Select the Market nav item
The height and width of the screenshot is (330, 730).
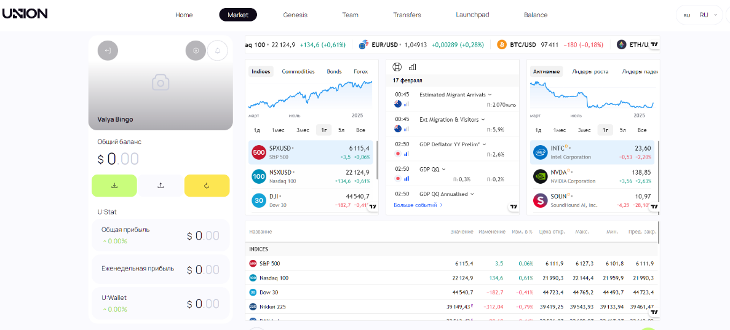point(238,15)
